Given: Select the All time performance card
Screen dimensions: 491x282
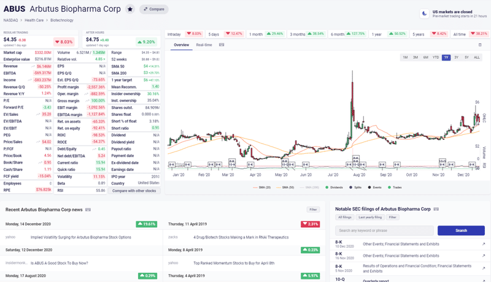Looking at the screenshot, I should point(470,34).
